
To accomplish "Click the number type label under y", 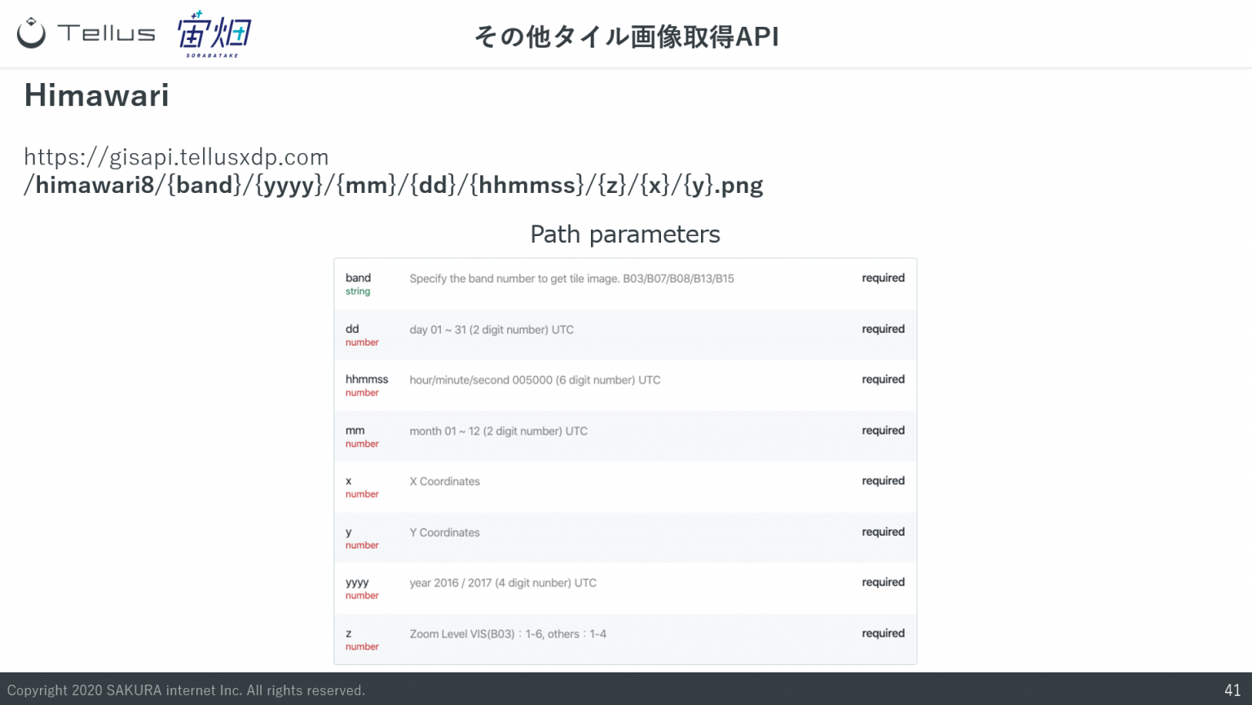I will (x=362, y=545).
